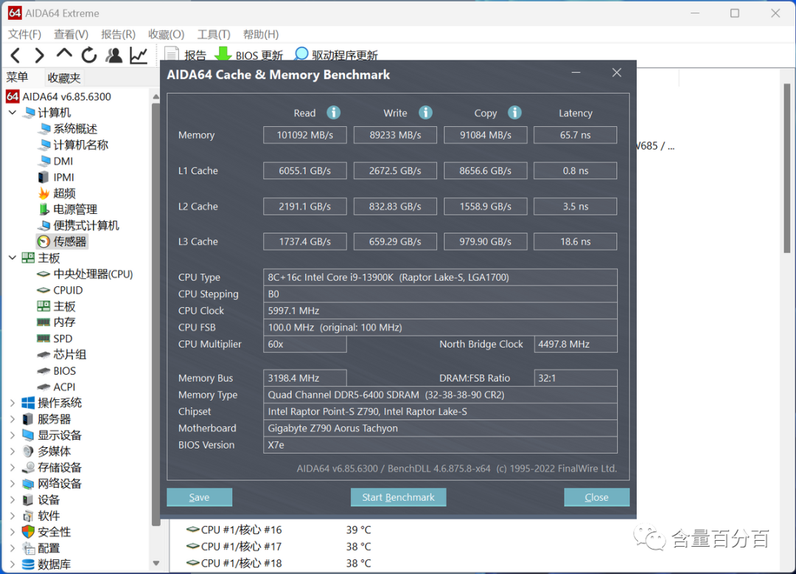The height and width of the screenshot is (574, 796).
Task: Open 芯片组 chipset tree item
Action: pos(62,355)
